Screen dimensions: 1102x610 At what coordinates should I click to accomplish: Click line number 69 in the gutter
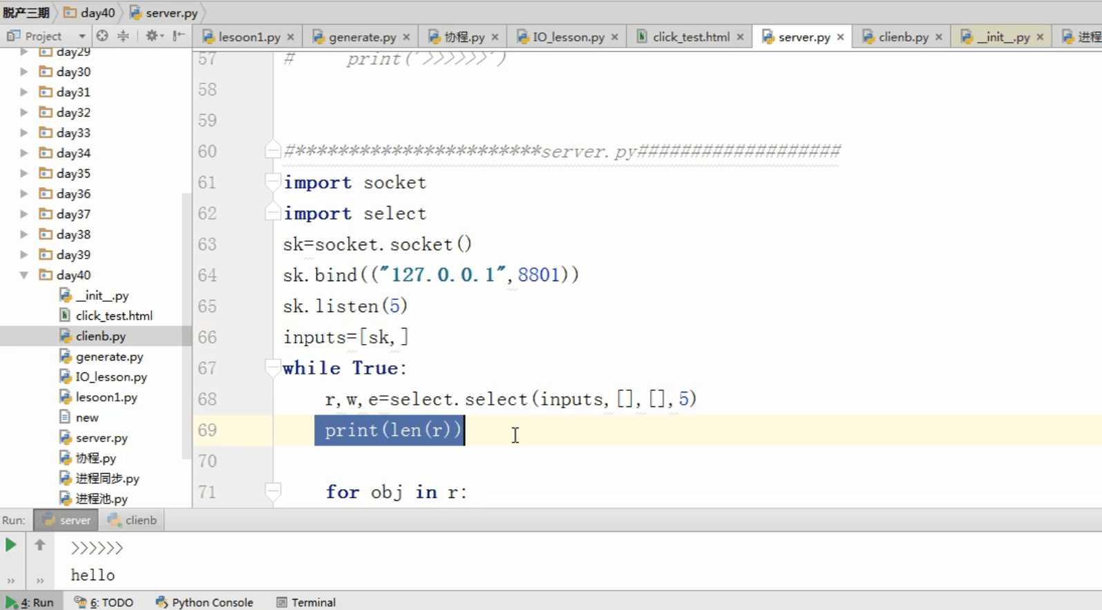pos(207,430)
